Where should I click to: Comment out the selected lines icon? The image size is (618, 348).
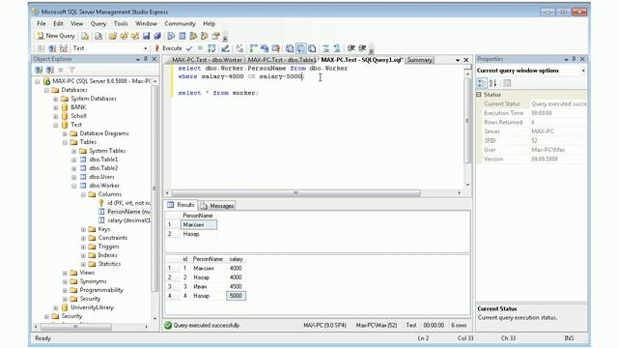(326, 48)
